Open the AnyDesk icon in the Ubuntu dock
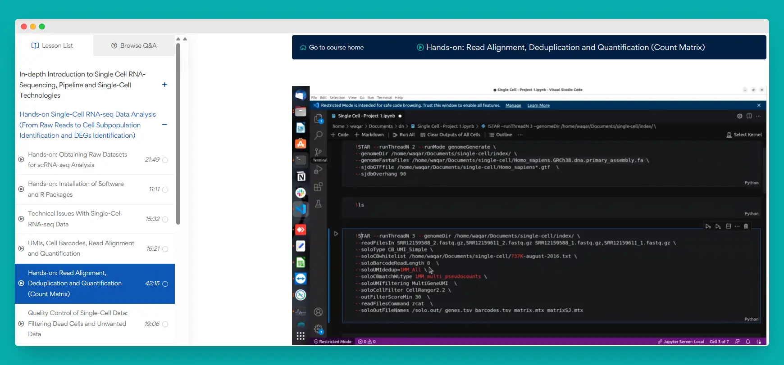Image resolution: width=784 pixels, height=365 pixels. (301, 230)
